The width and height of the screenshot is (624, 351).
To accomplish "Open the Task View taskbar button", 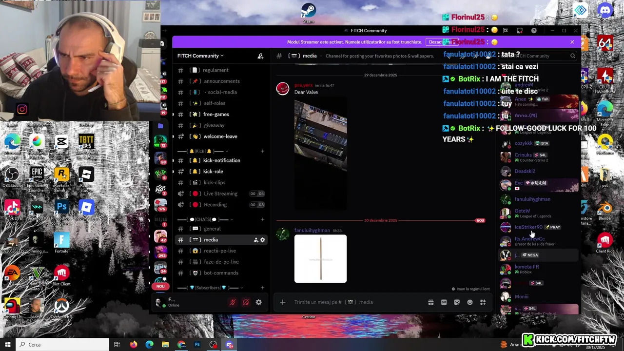I will 117,345.
